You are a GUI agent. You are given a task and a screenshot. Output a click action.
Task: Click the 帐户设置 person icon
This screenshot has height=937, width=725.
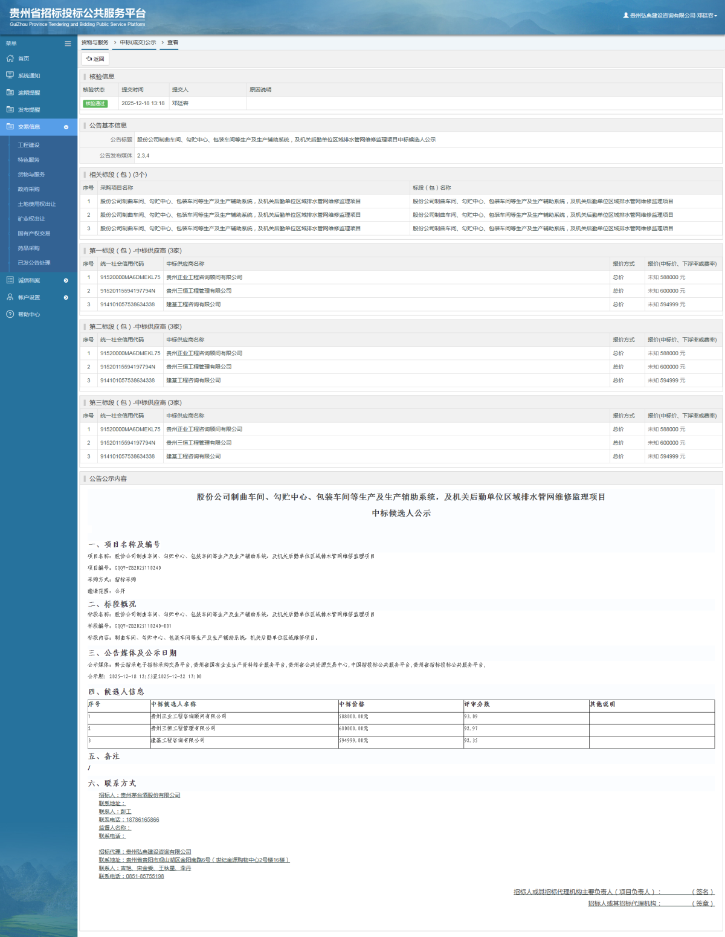click(10, 297)
